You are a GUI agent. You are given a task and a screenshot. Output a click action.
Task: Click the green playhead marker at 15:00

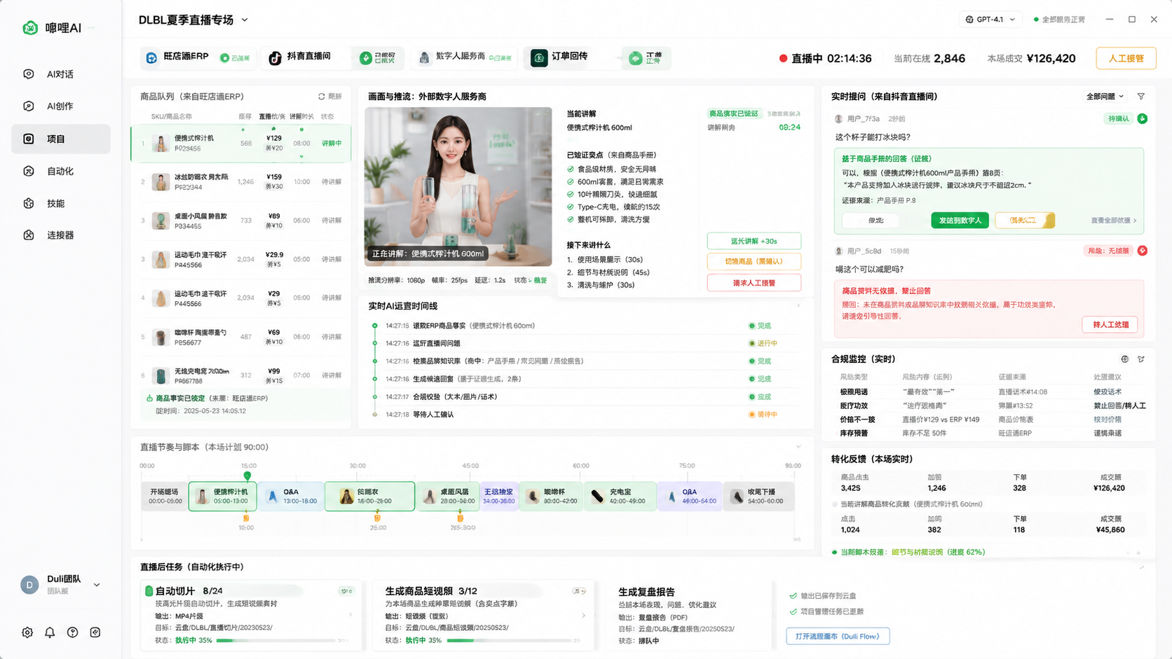[x=247, y=476]
